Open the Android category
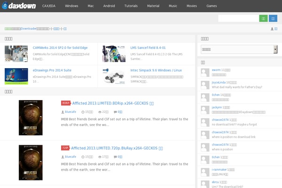The image size is (282, 188). point(110,6)
